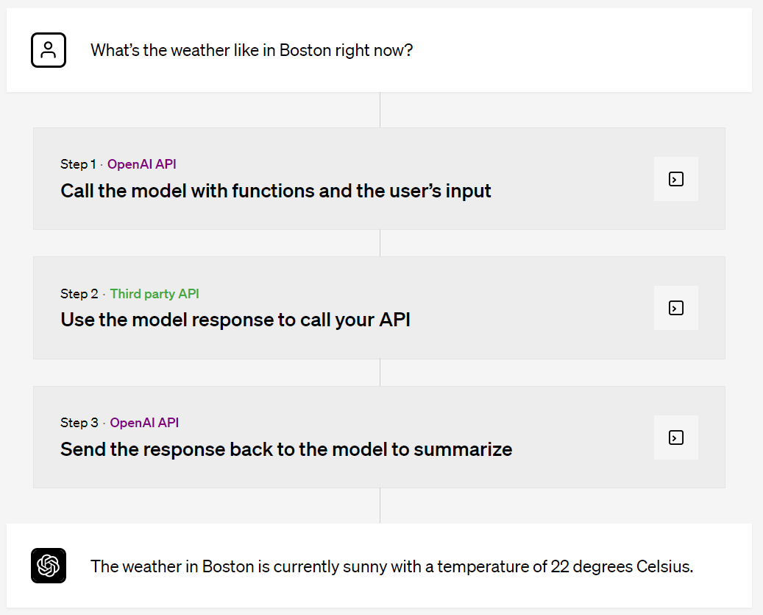Click the connector line above Step 1
This screenshot has height=615, width=763.
tap(380, 110)
